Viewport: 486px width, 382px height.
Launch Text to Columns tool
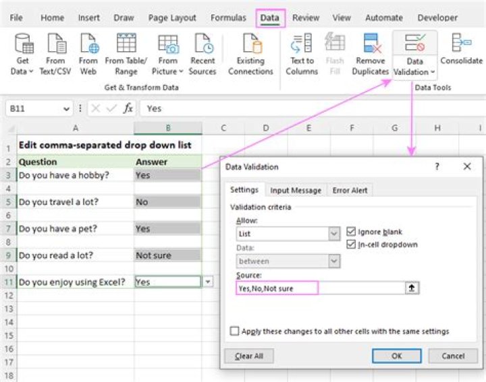pyautogui.click(x=301, y=44)
